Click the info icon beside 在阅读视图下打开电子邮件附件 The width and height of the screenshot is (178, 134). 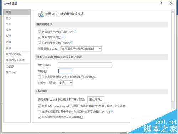tap(112, 111)
